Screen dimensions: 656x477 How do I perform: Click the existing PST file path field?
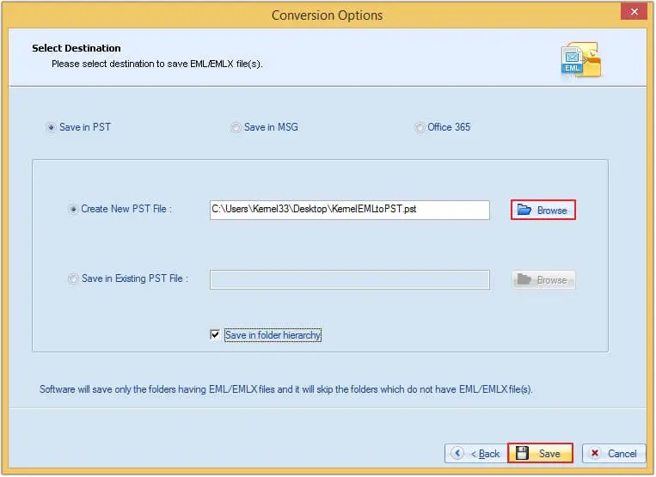[349, 279]
